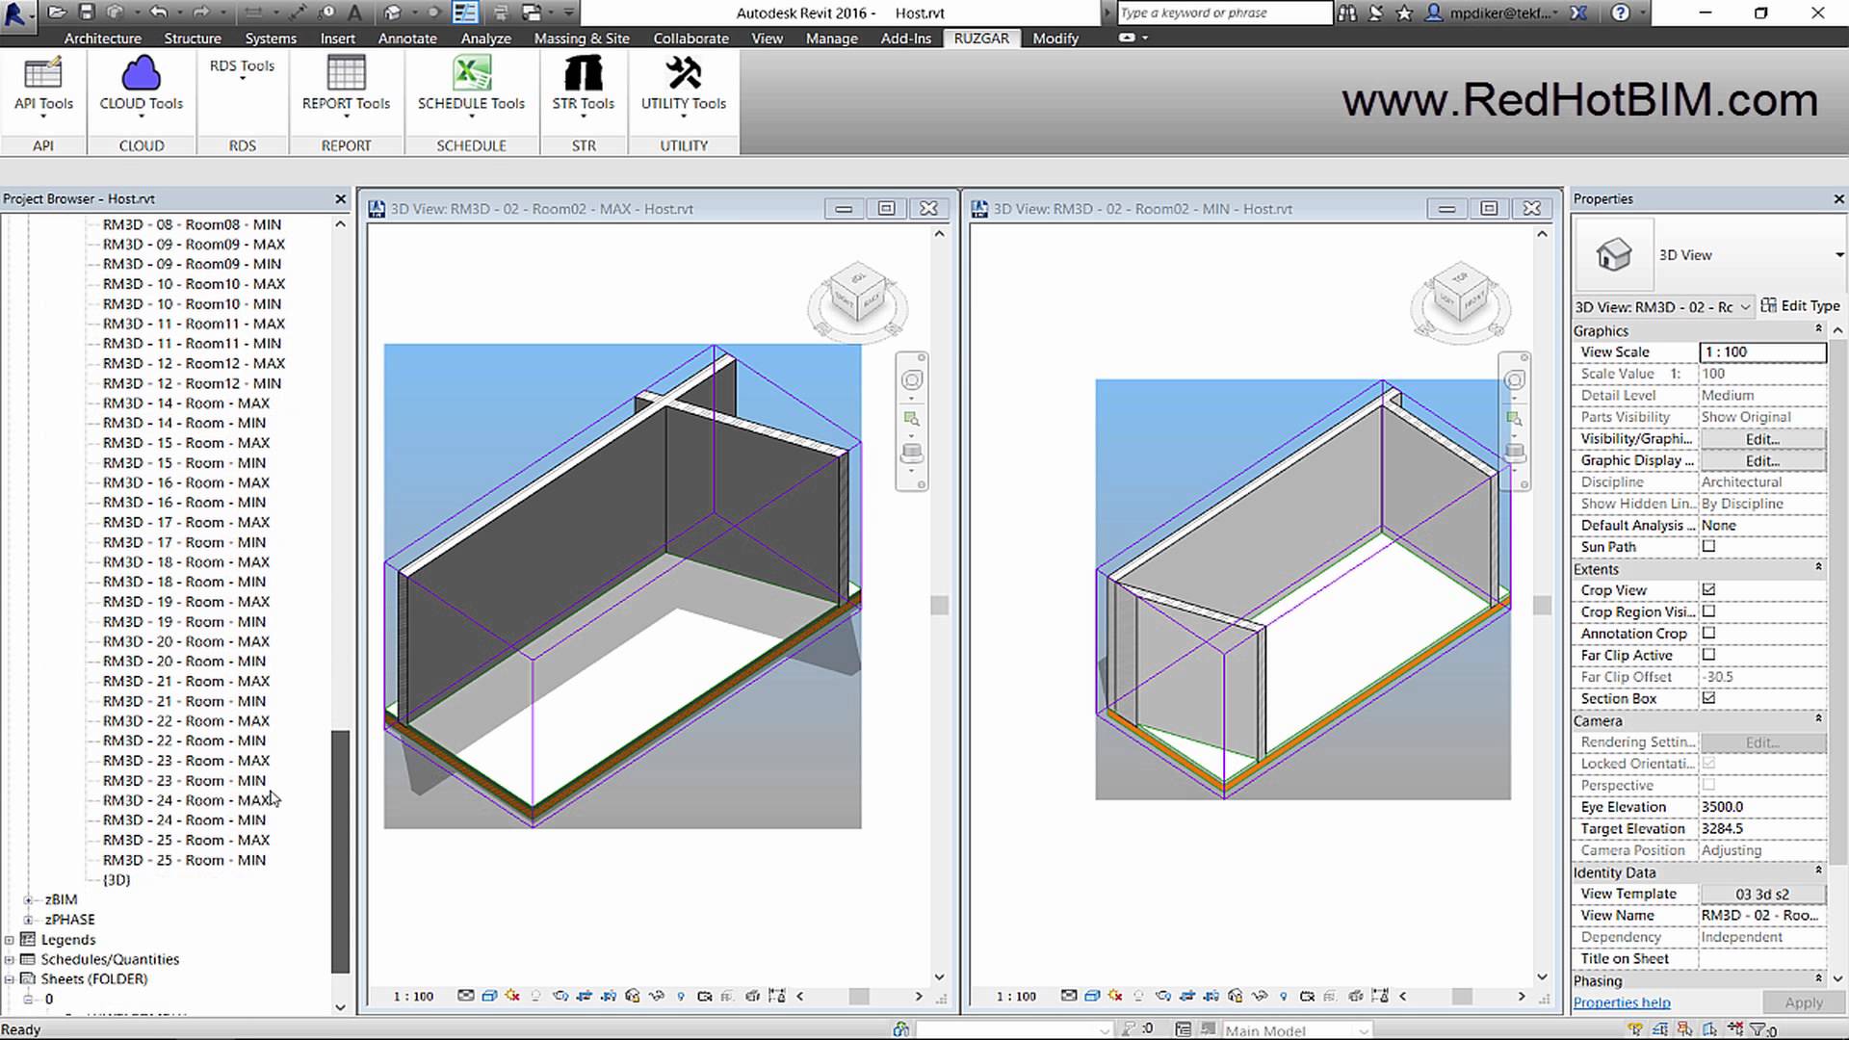Click the Zoom icon in MIN view navigation bar
Screen dimensions: 1849x1040
tap(1515, 419)
